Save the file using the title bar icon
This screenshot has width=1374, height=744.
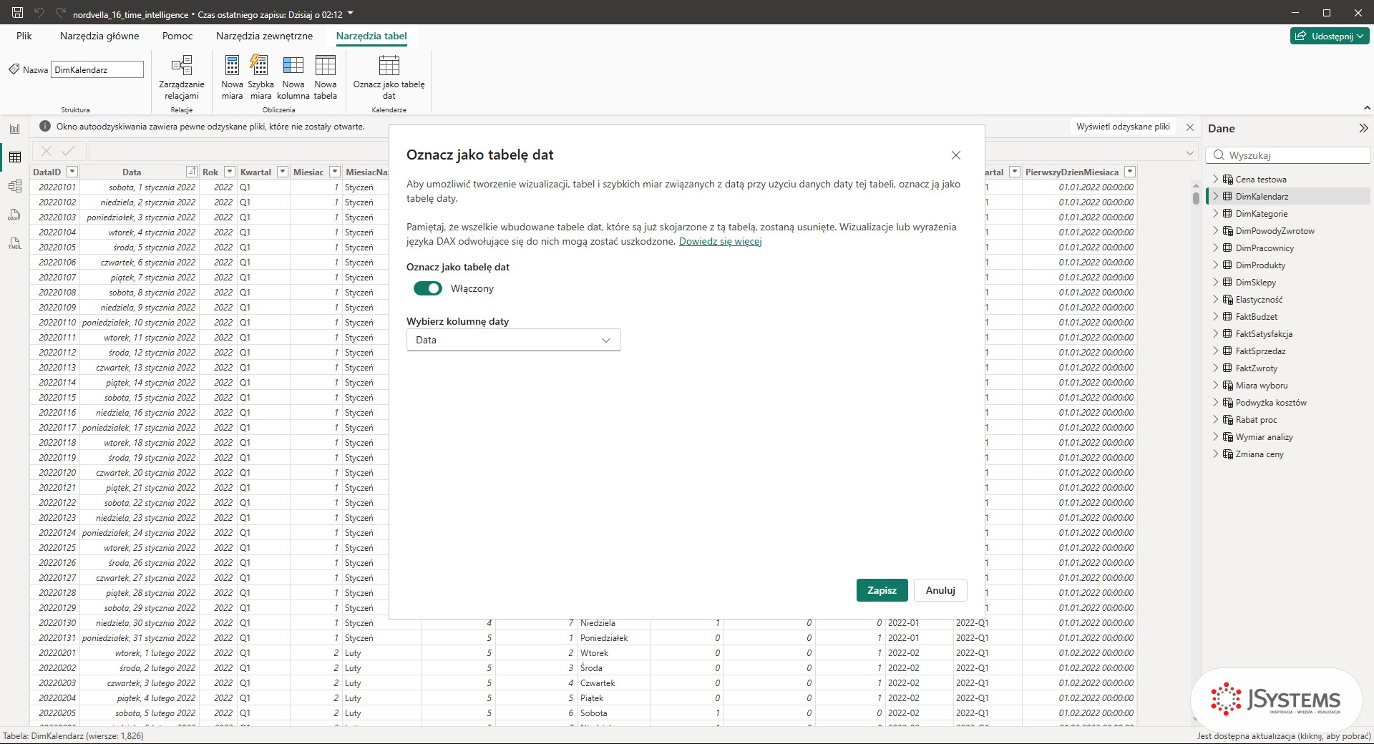[18, 13]
